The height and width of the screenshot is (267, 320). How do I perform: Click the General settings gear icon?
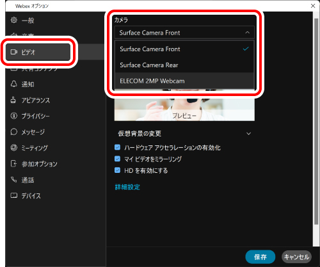(14, 20)
